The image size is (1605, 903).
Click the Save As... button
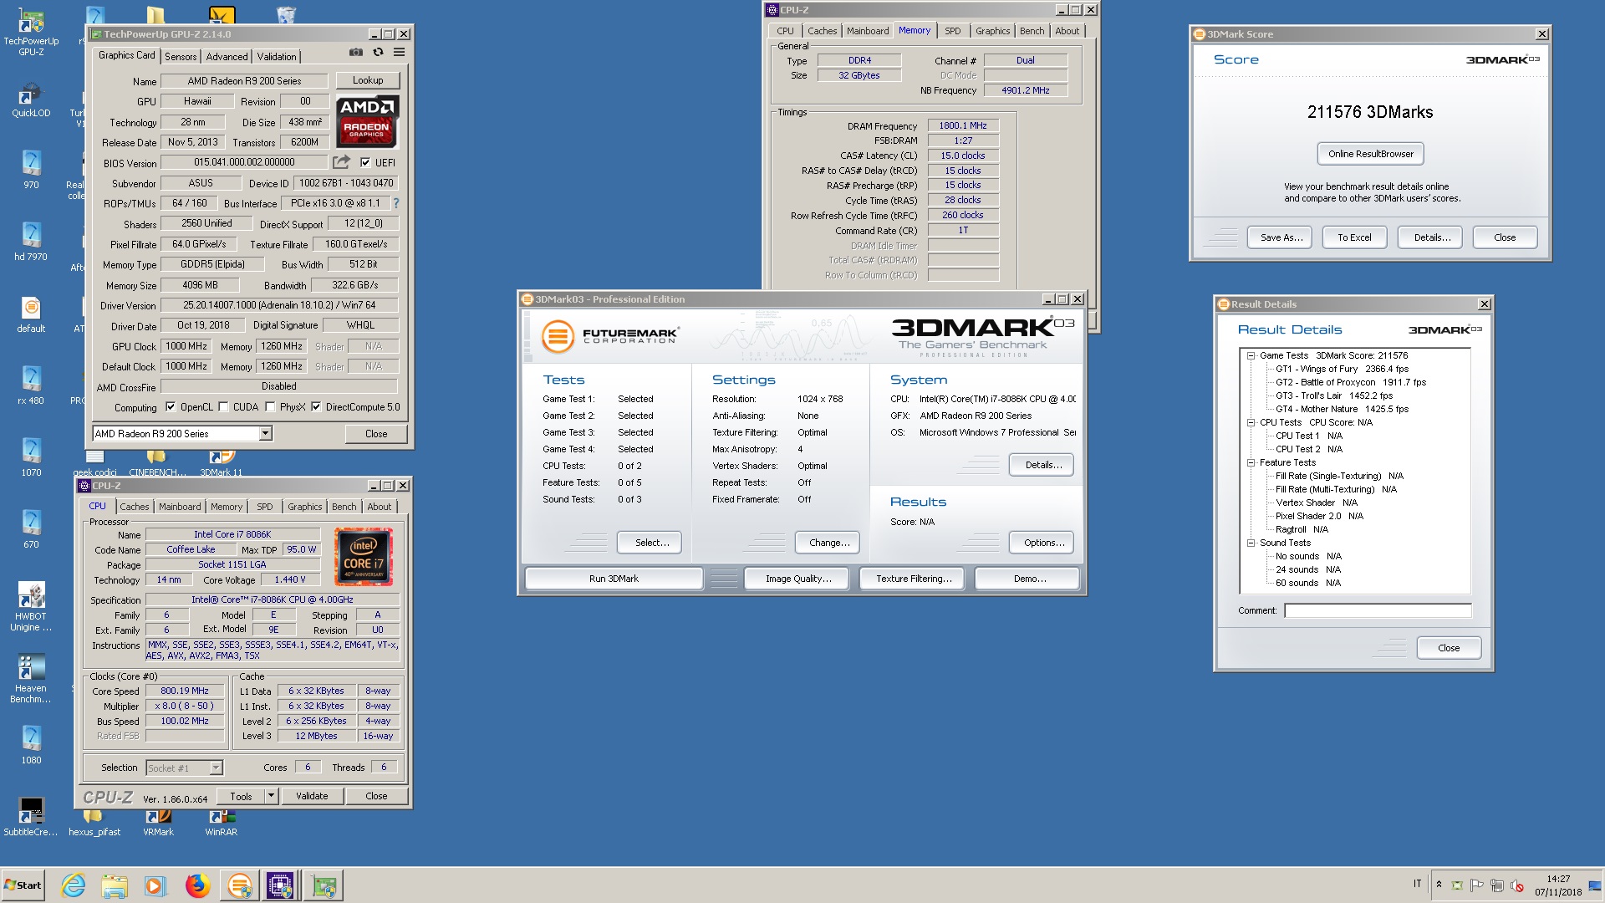1281,237
